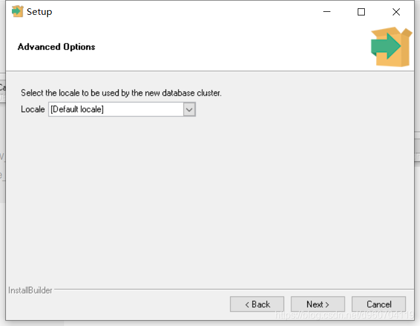The width and height of the screenshot is (420, 326).
Task: Click the empty gray area below Locale
Action: (208, 196)
